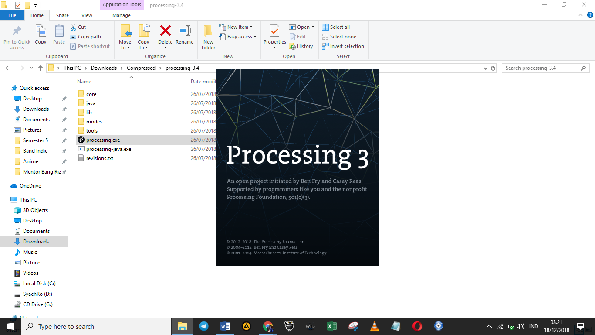Click the Paste icon on the ribbon
The height and width of the screenshot is (335, 595).
click(59, 35)
